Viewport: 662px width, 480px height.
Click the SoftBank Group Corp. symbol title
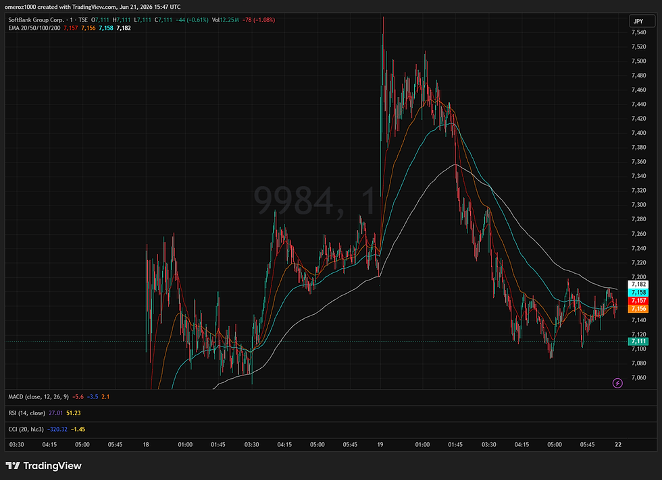[x=36, y=20]
